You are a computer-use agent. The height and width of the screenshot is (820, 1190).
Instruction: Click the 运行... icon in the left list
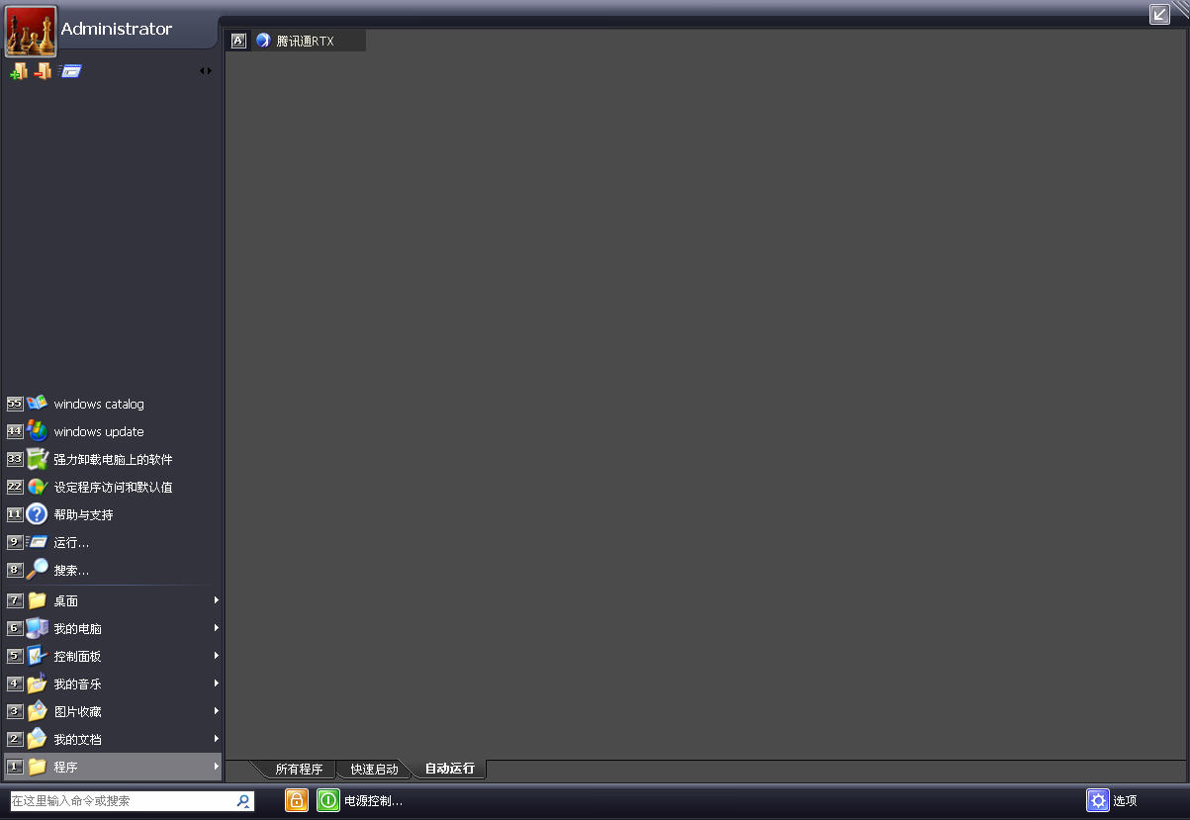37,542
